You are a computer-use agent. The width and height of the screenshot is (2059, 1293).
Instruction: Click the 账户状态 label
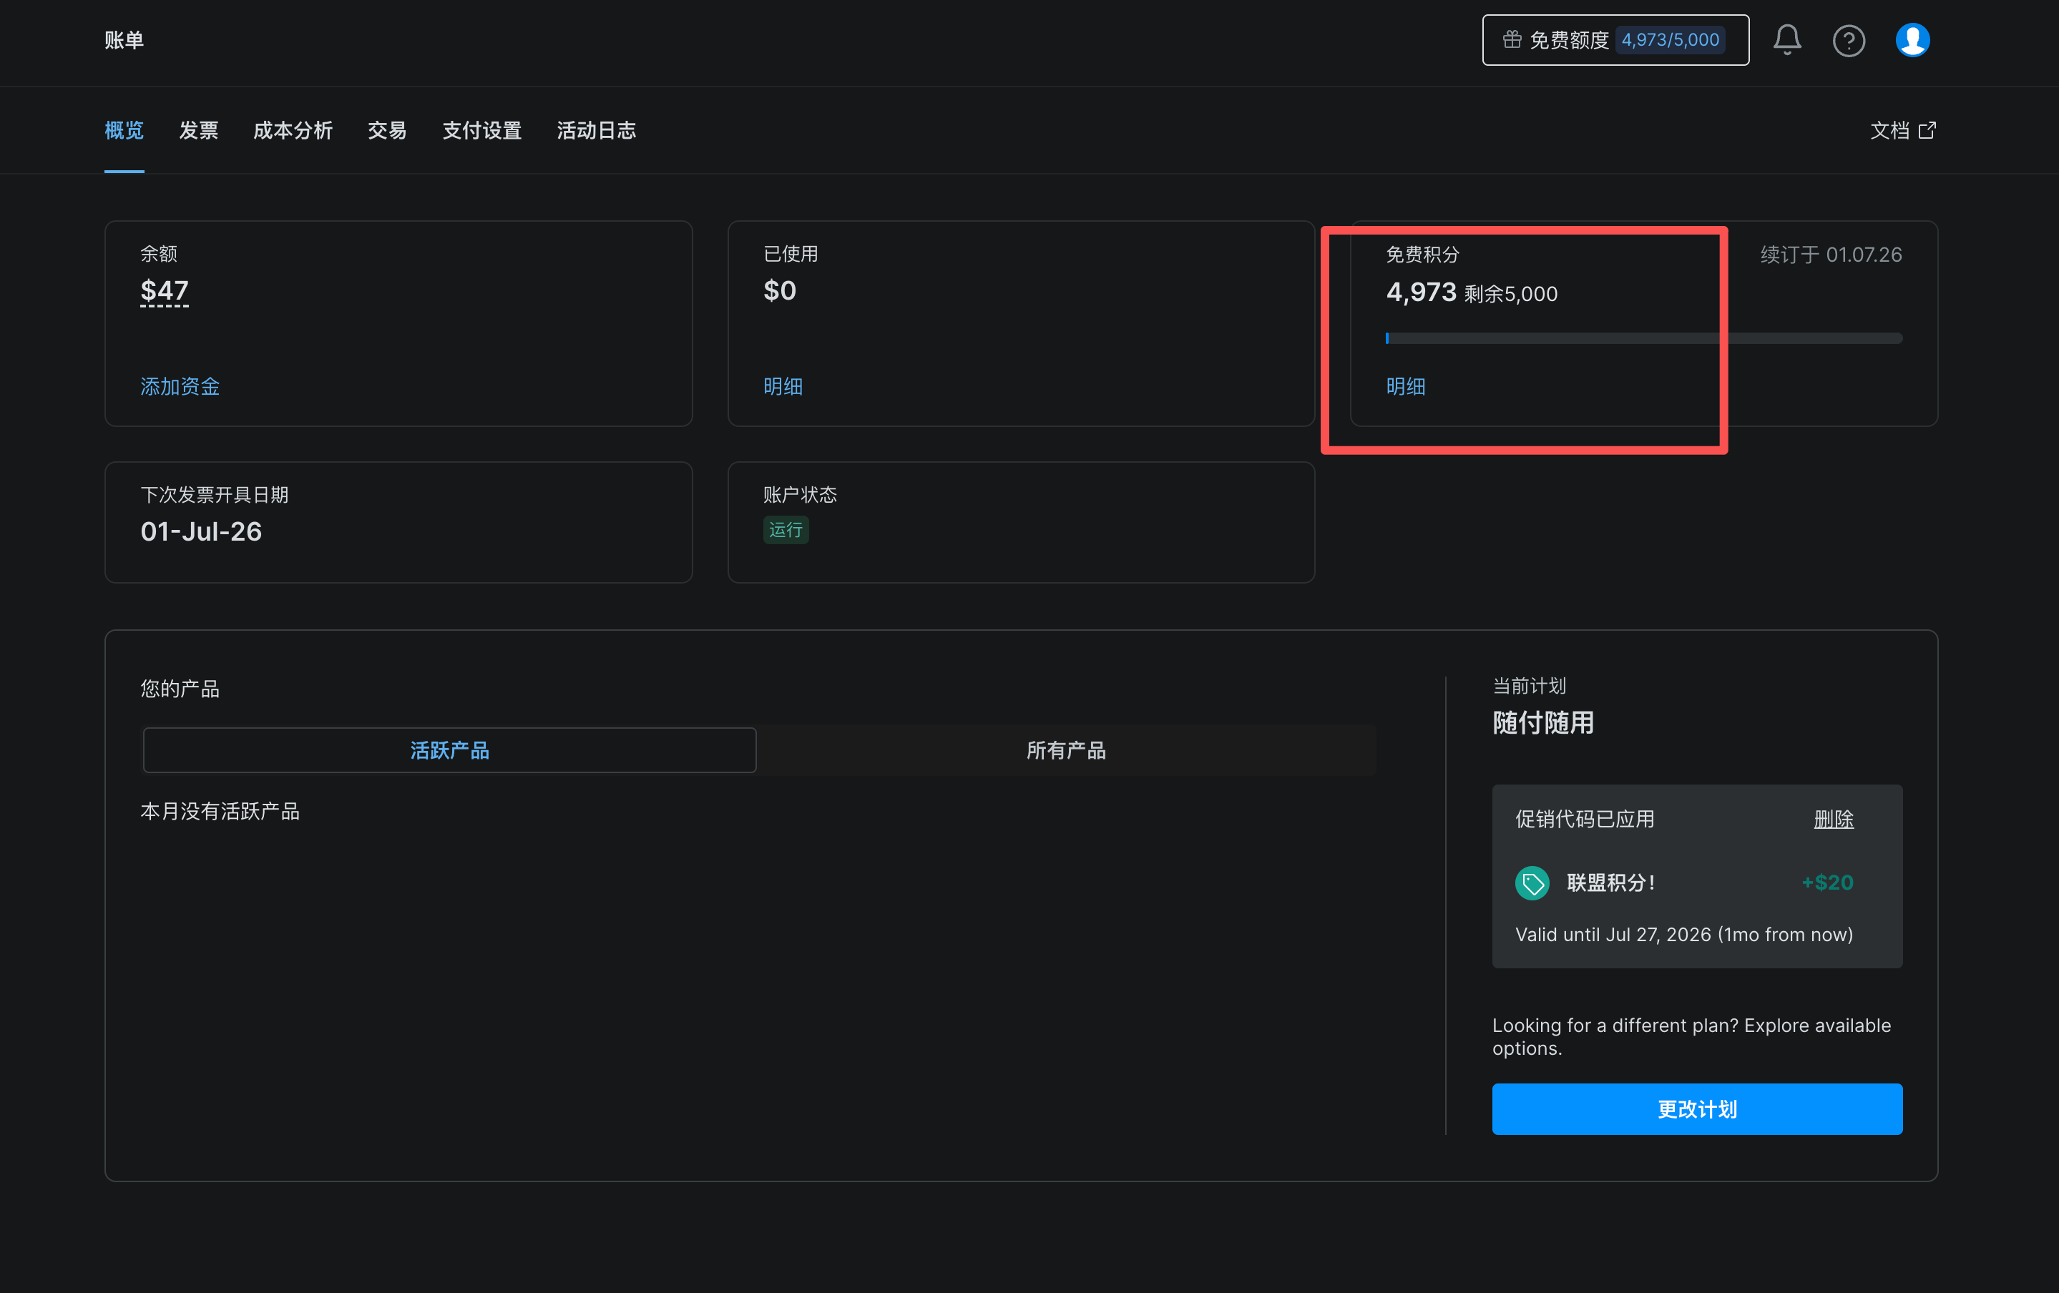pos(801,495)
